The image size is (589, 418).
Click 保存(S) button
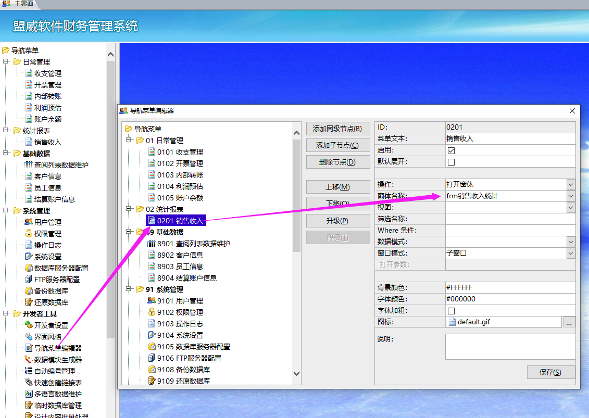coord(550,372)
